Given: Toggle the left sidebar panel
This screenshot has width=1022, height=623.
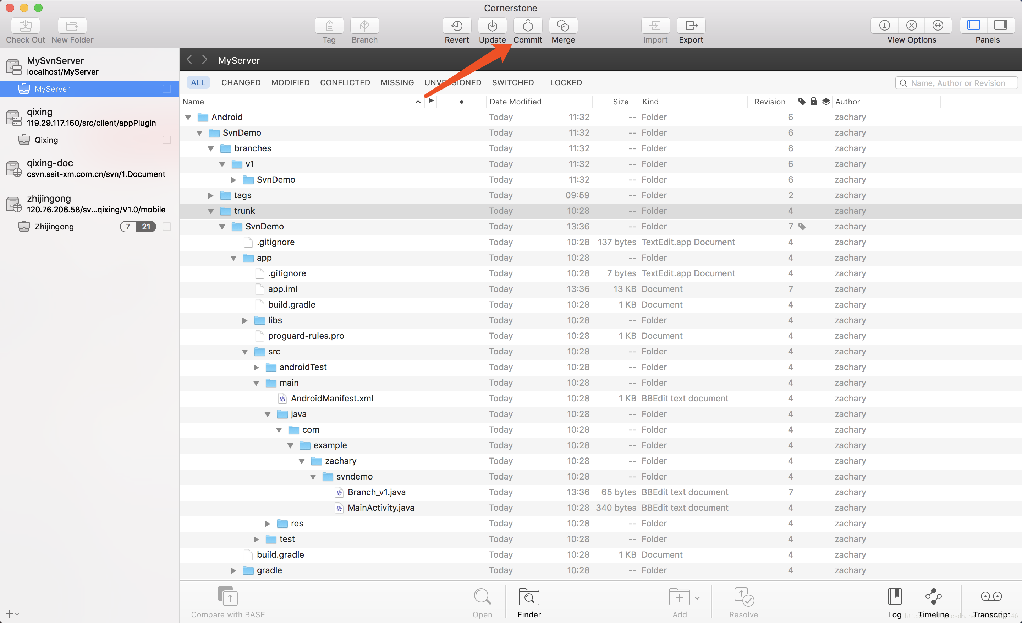Looking at the screenshot, I should coord(973,25).
